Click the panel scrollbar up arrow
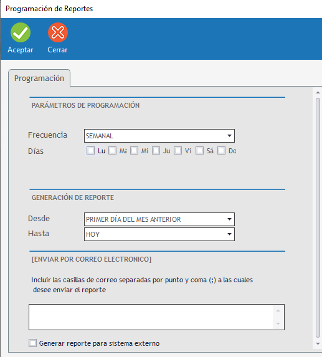Screen dimensions: 322x357 point(318,92)
